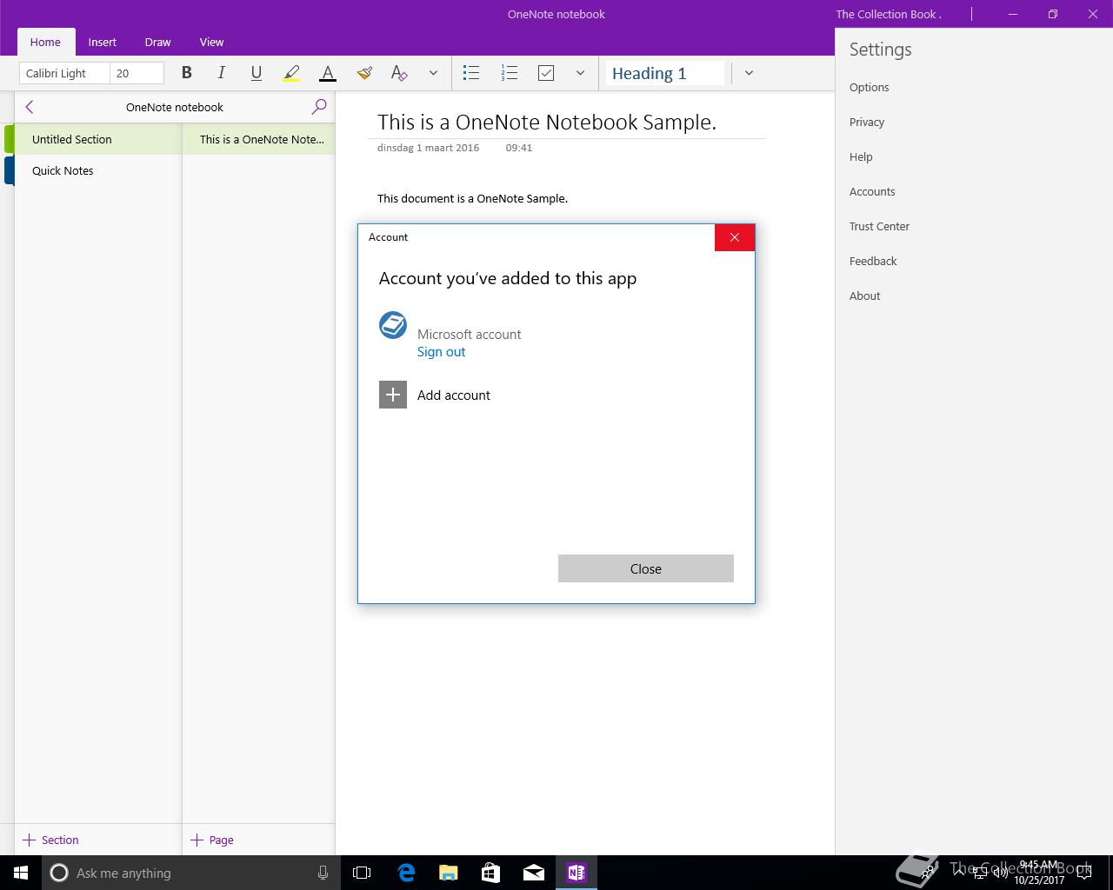The height and width of the screenshot is (890, 1113).
Task: Open File Explorer from the taskbar
Action: point(449,873)
